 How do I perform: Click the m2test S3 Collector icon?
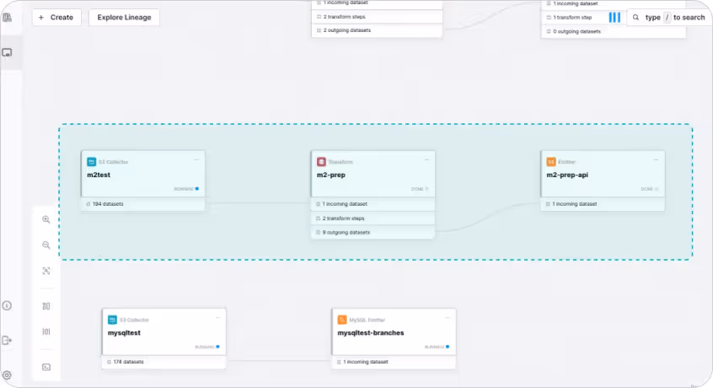coord(91,161)
